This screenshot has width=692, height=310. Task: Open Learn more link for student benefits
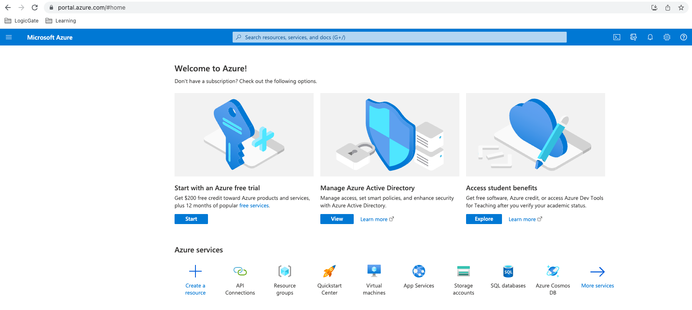[x=525, y=219]
